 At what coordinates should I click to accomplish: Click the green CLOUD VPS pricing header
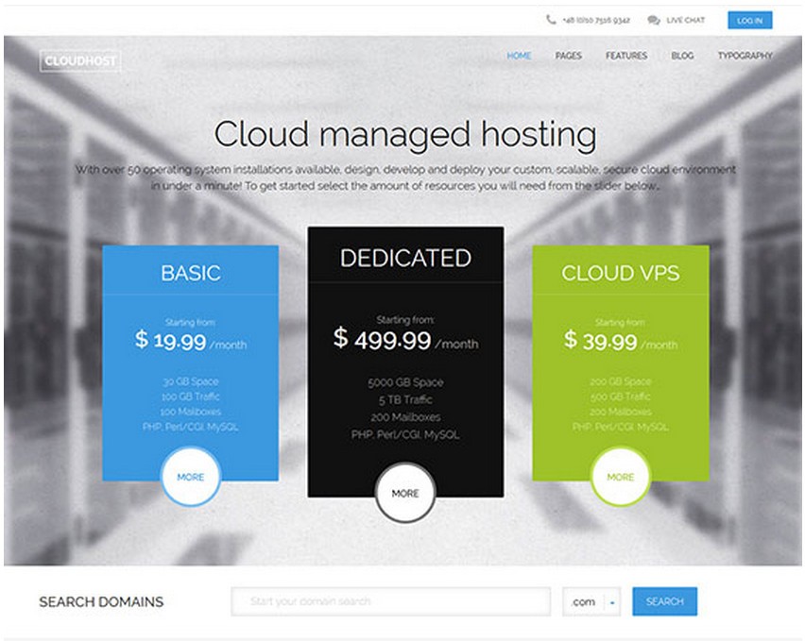[620, 273]
